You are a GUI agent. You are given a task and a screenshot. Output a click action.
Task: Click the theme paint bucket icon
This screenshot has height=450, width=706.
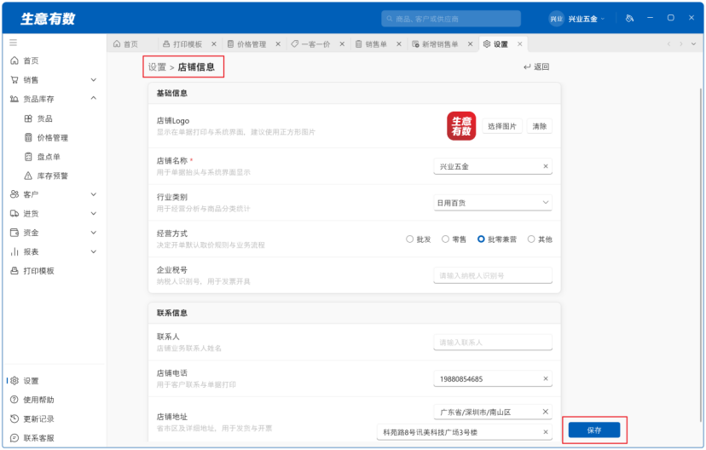click(x=629, y=19)
